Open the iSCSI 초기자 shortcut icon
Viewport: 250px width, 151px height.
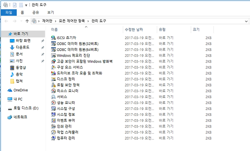pos(53,38)
